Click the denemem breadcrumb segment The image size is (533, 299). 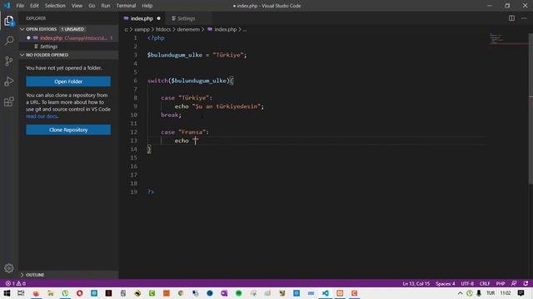pos(188,30)
